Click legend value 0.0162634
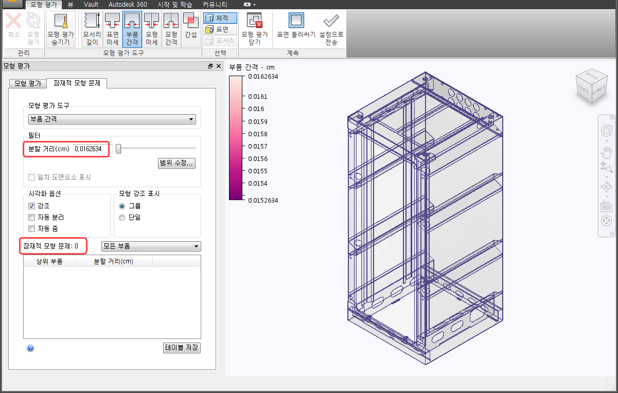The image size is (618, 393). 263,77
